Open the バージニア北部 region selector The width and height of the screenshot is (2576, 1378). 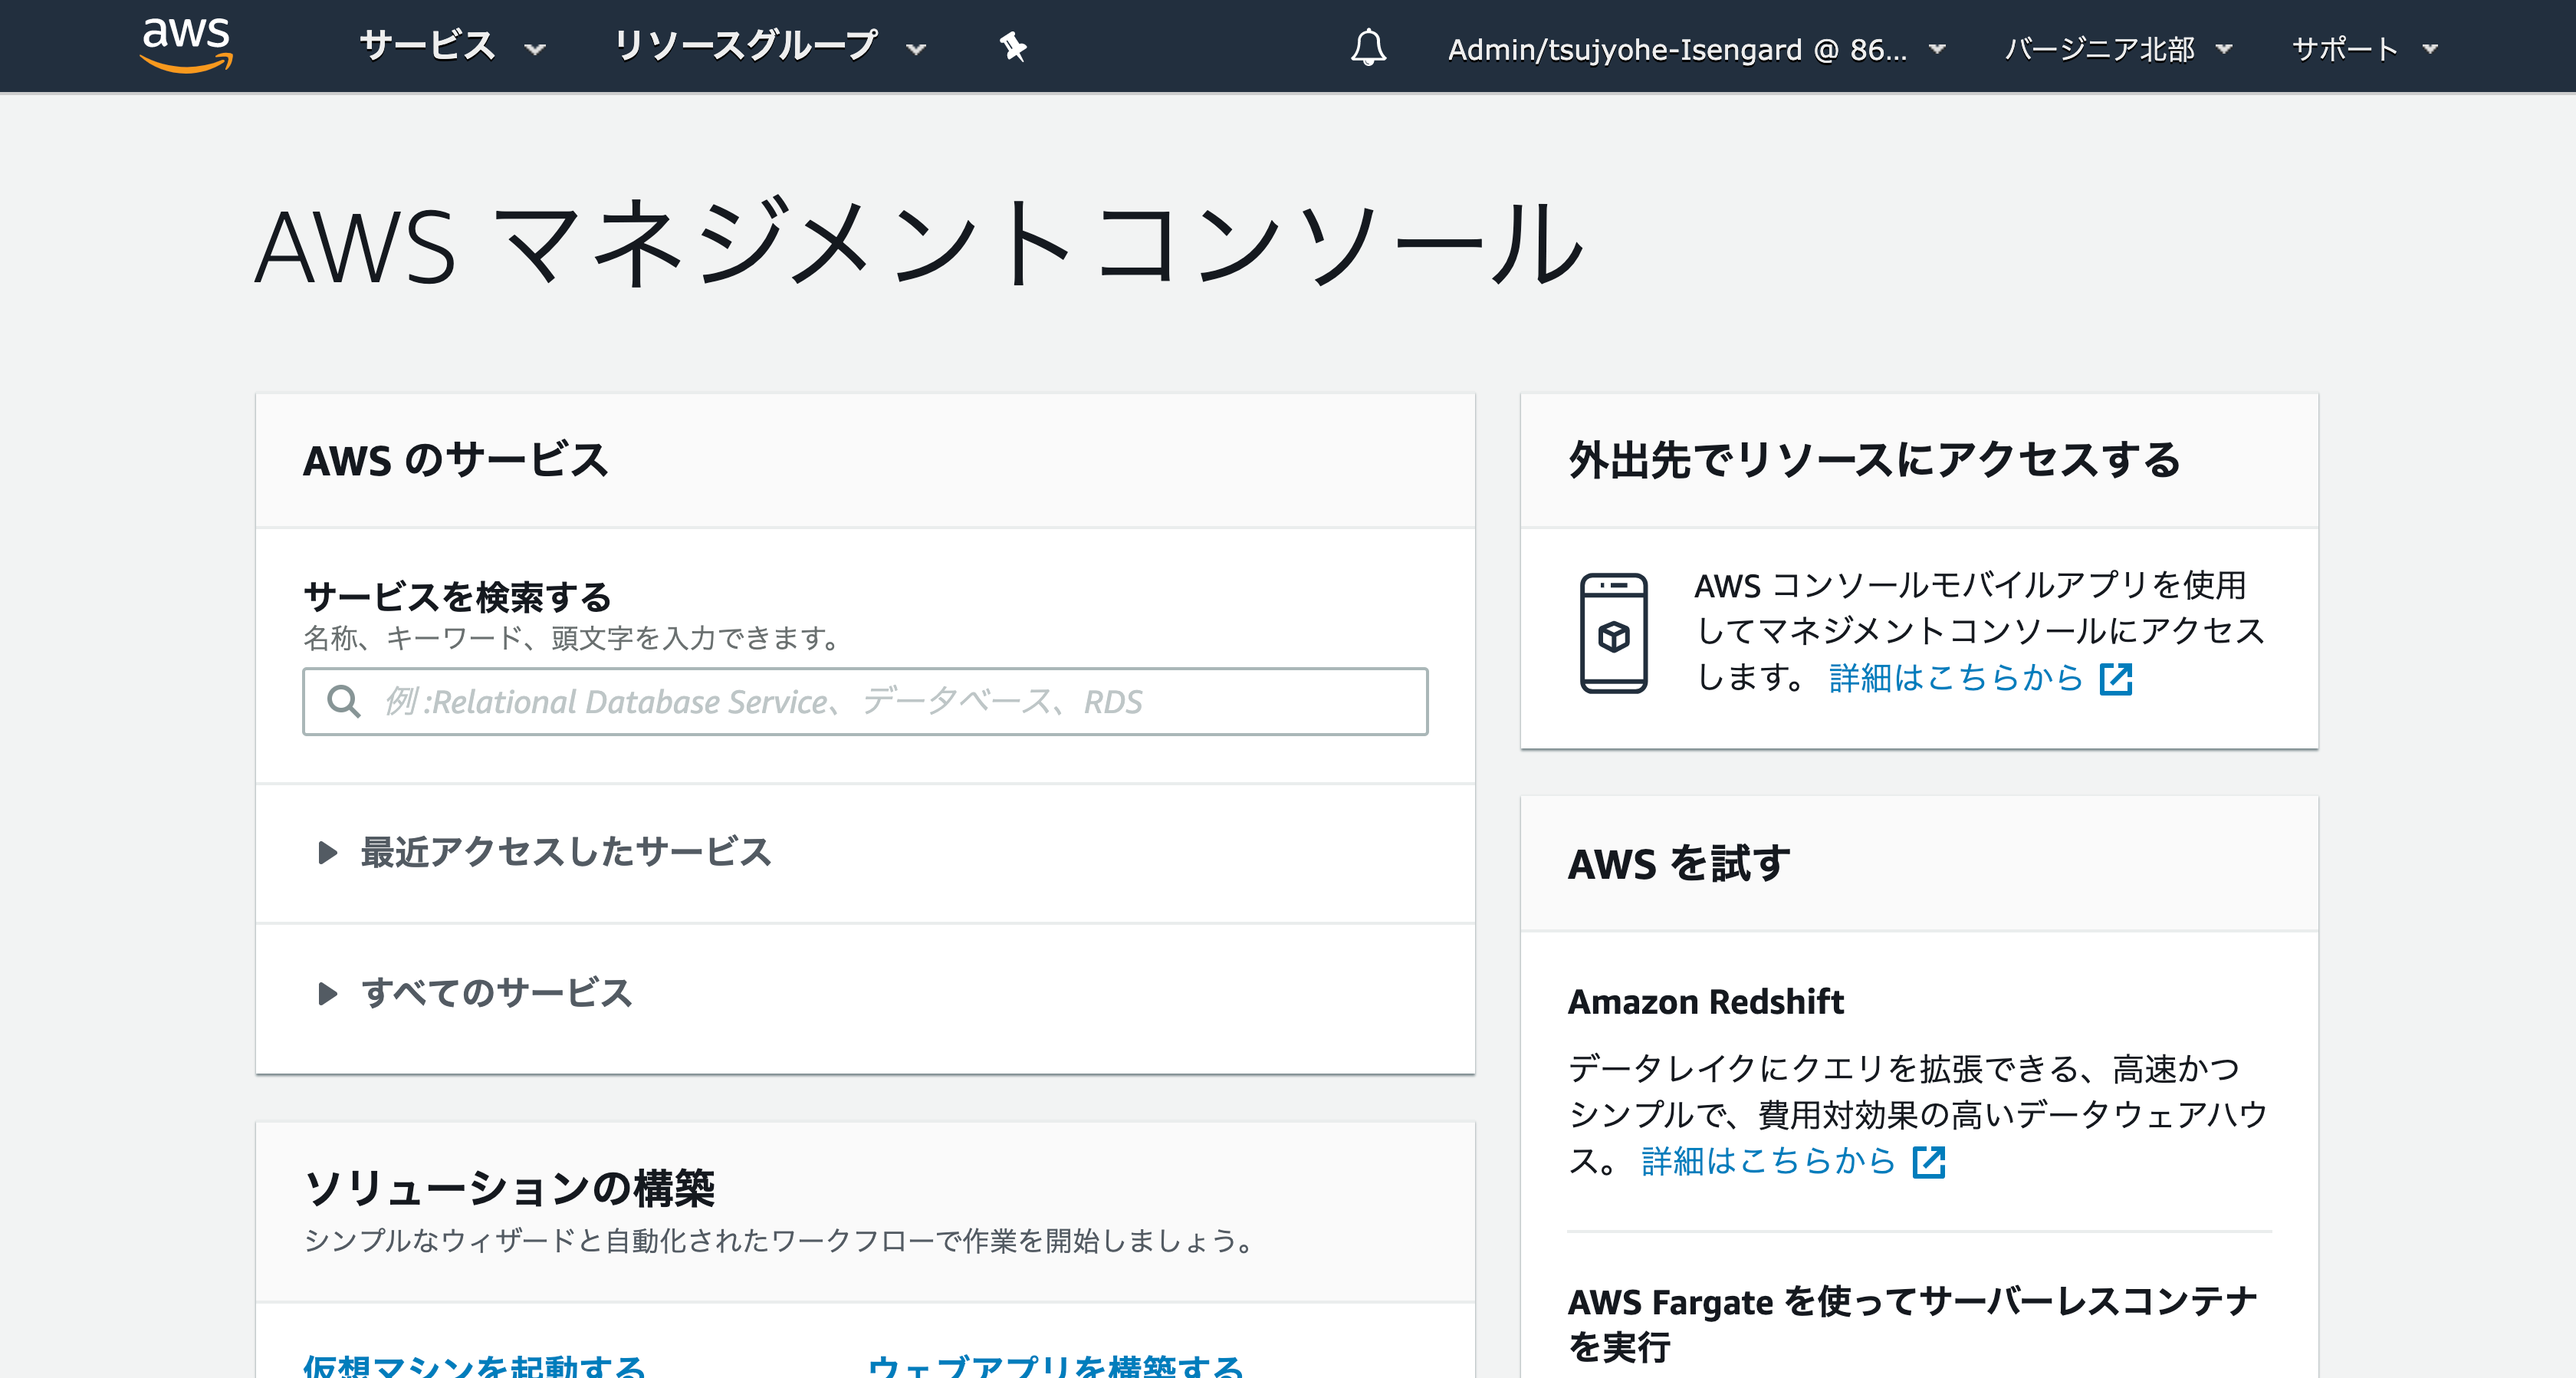point(2118,48)
